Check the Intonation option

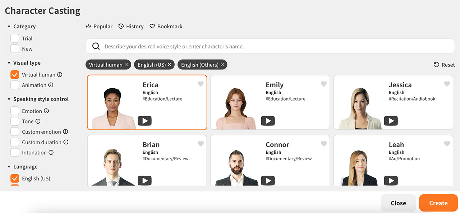pos(15,153)
